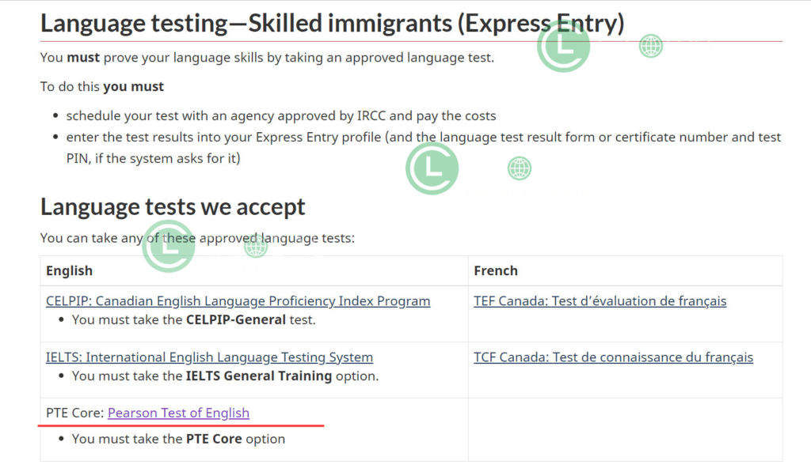The image size is (811, 472).
Task: Click the globe icon above the Language tests heading
Action: point(520,168)
